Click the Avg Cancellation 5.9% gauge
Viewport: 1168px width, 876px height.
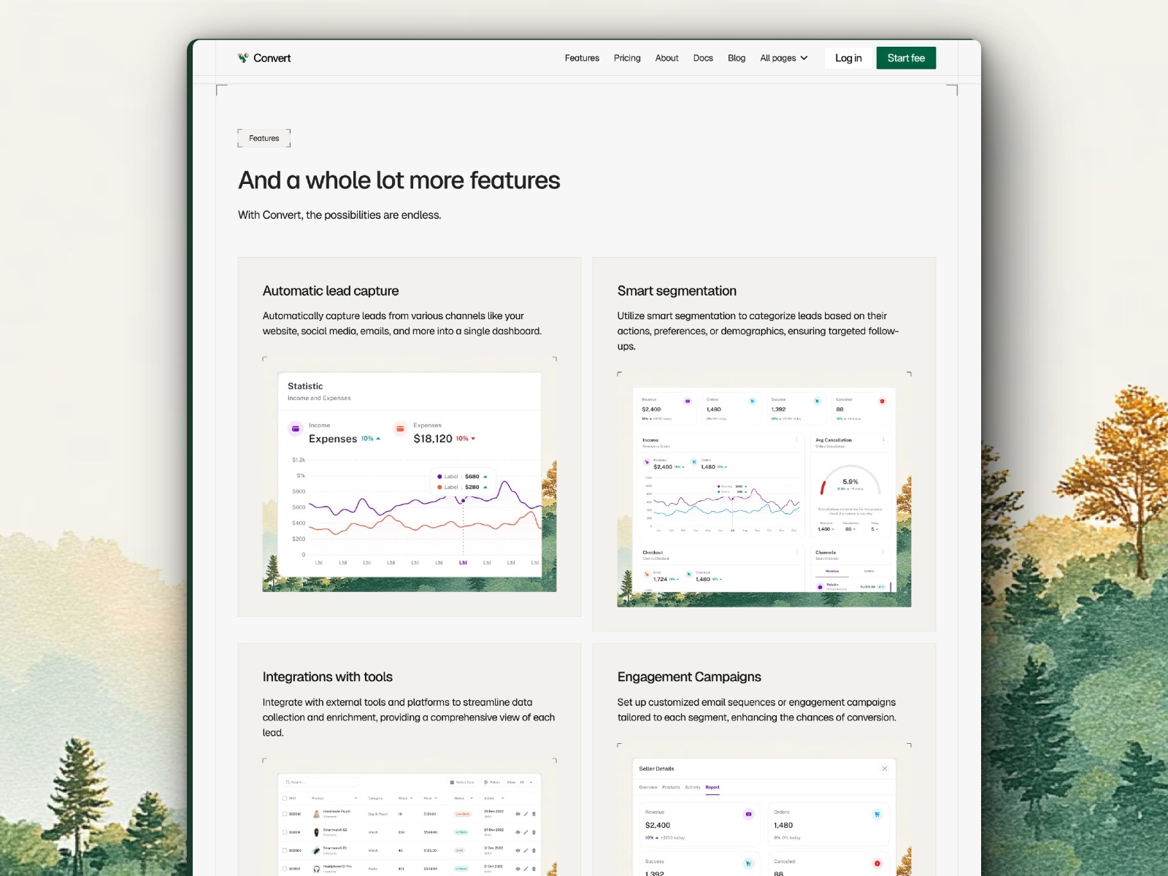(850, 481)
